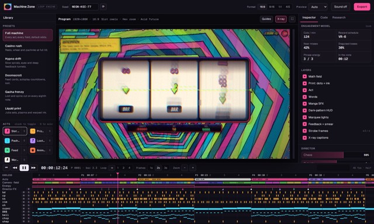Screen dimensions: 374x224
Task: Open the Research tab
Action: click(x=339, y=17)
